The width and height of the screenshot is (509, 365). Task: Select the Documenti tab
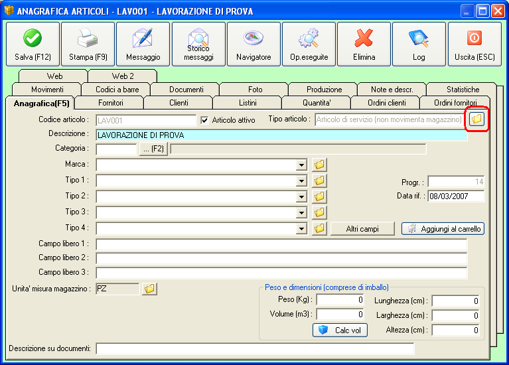point(186,90)
